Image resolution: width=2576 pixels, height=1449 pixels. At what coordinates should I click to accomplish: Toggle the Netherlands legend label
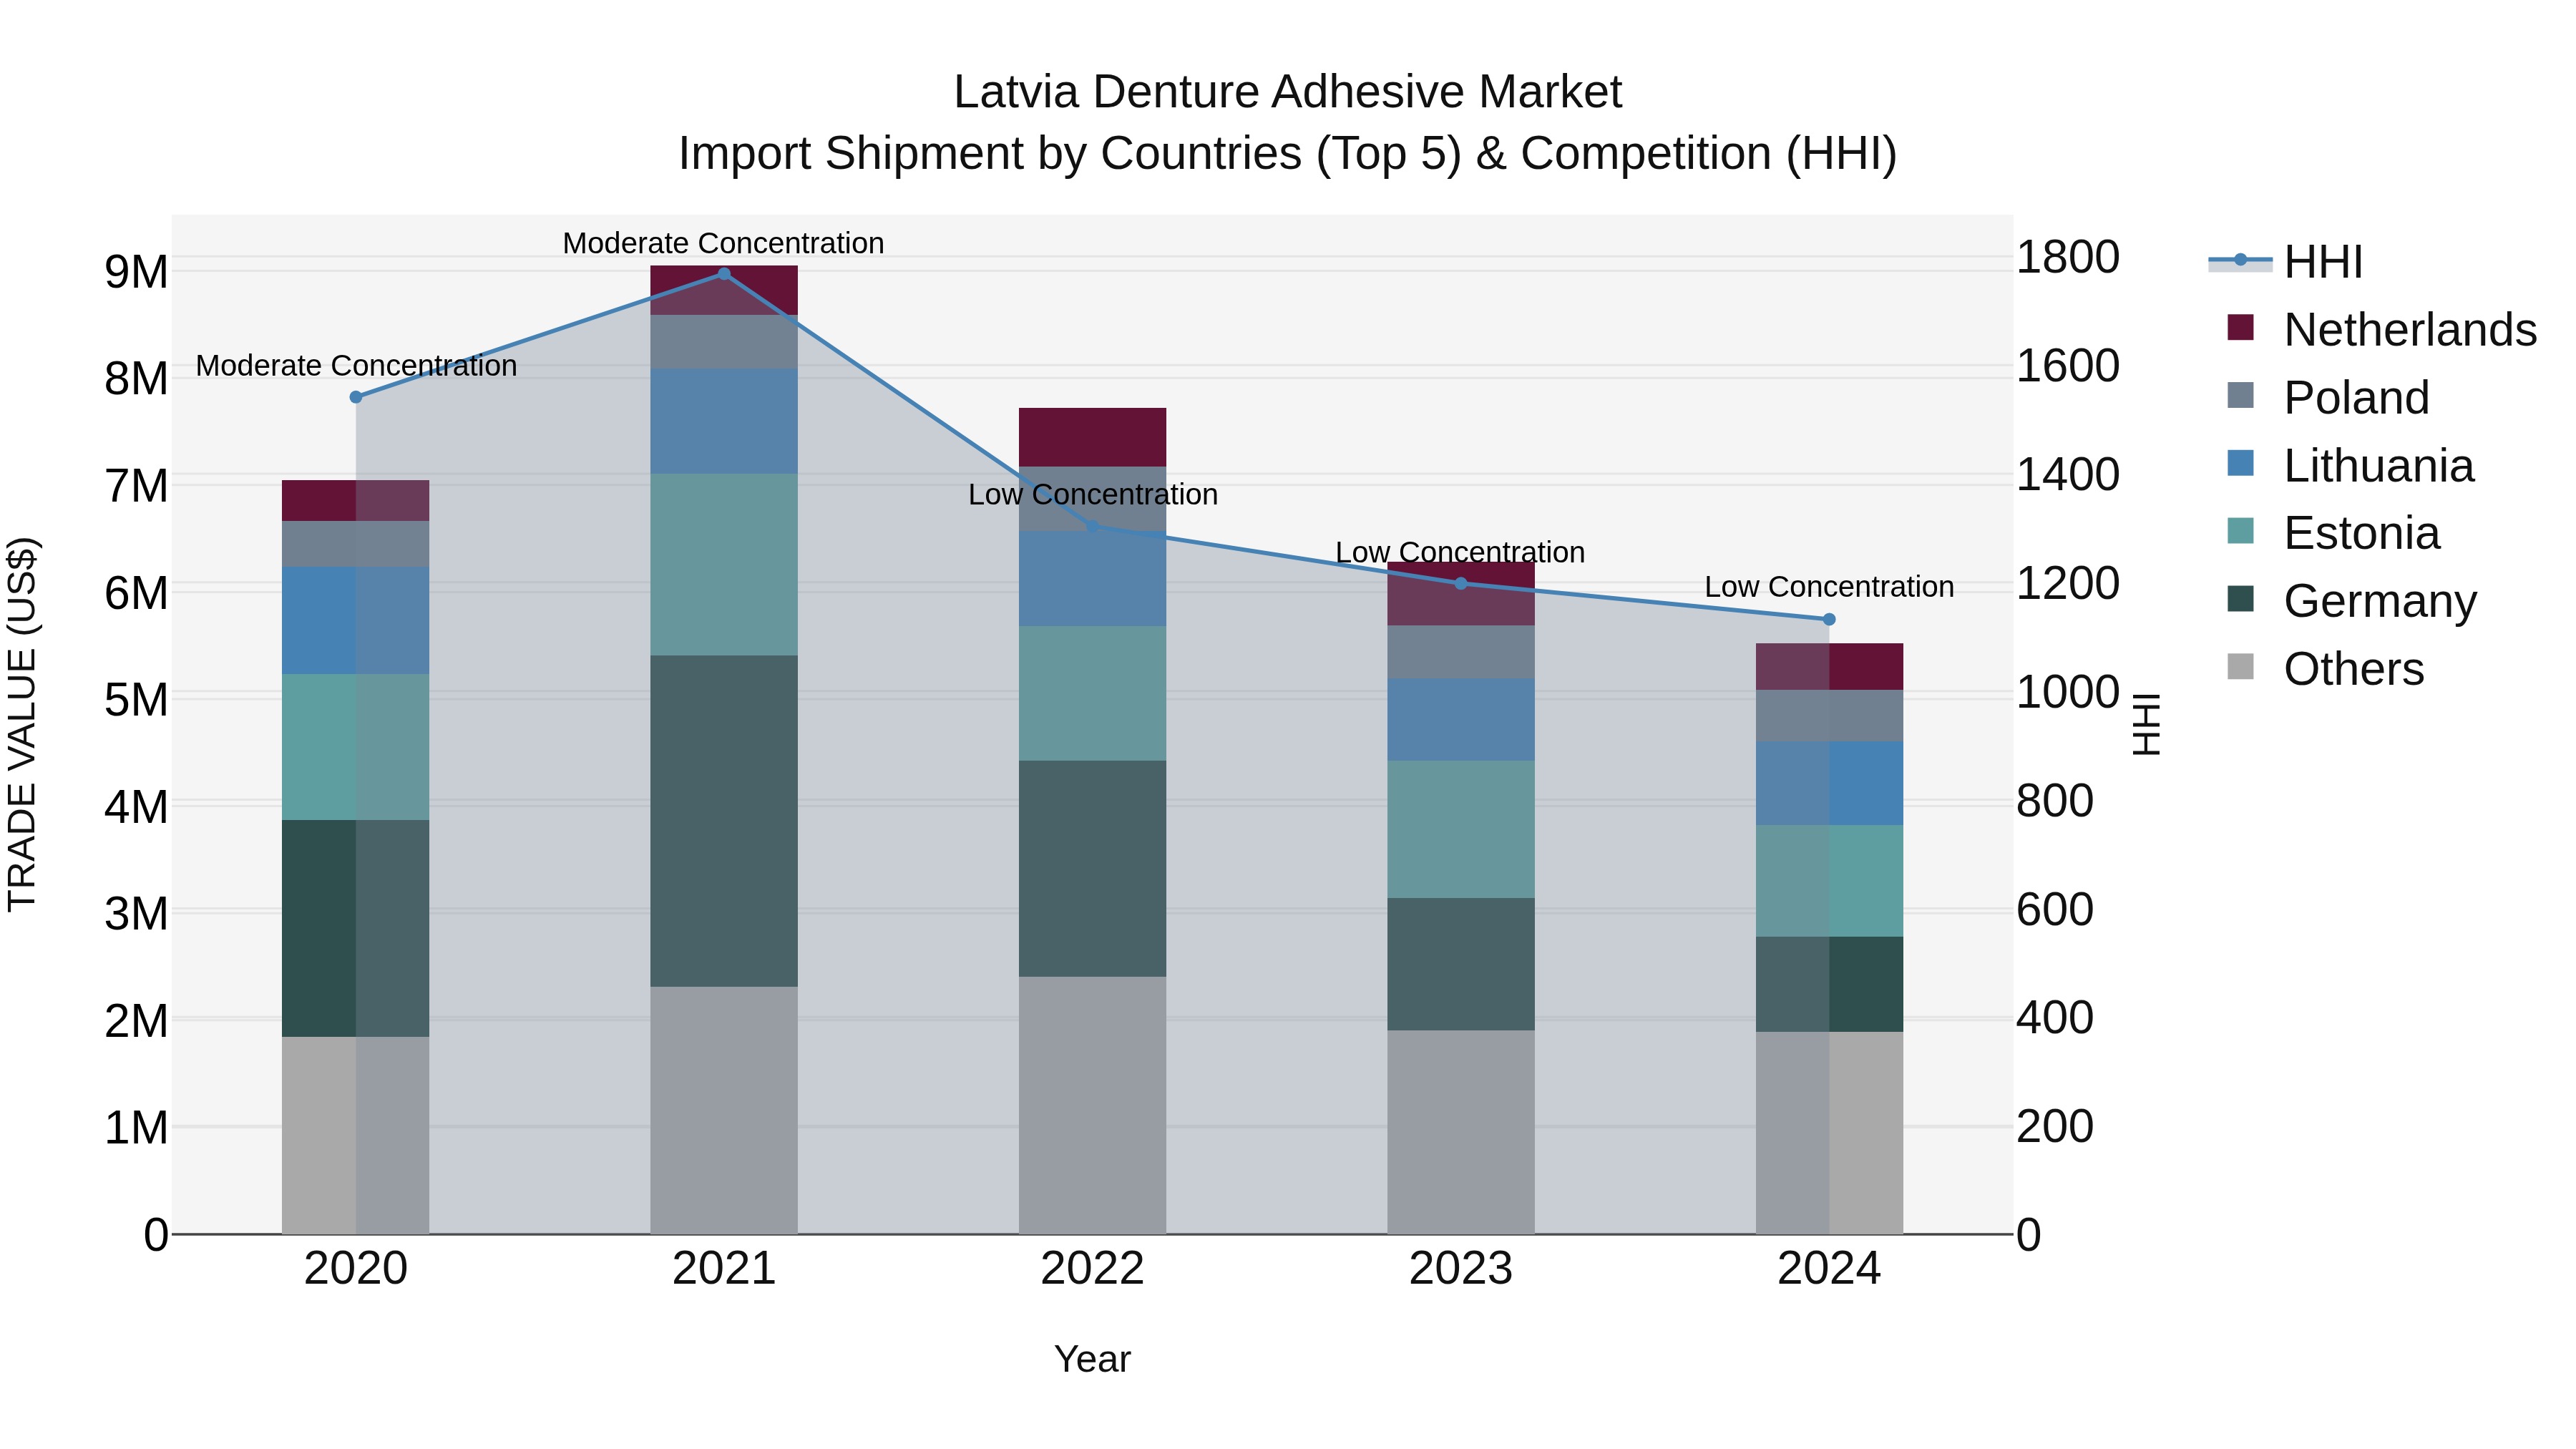[2410, 330]
